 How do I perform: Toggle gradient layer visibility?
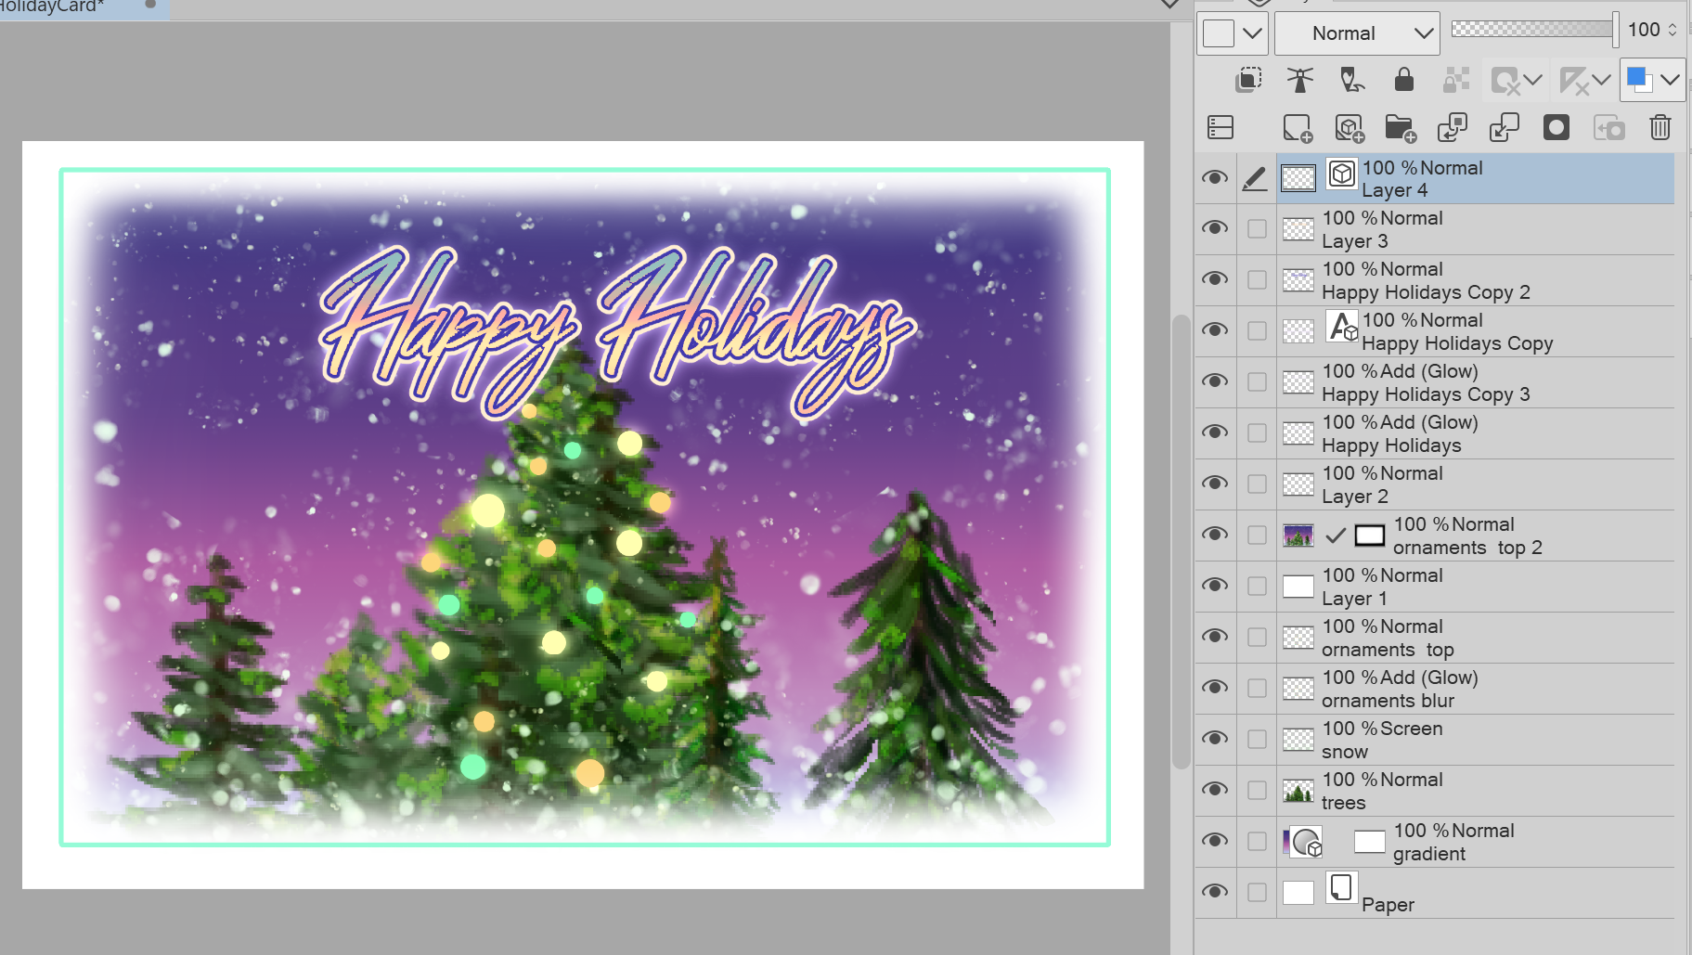pyautogui.click(x=1215, y=841)
